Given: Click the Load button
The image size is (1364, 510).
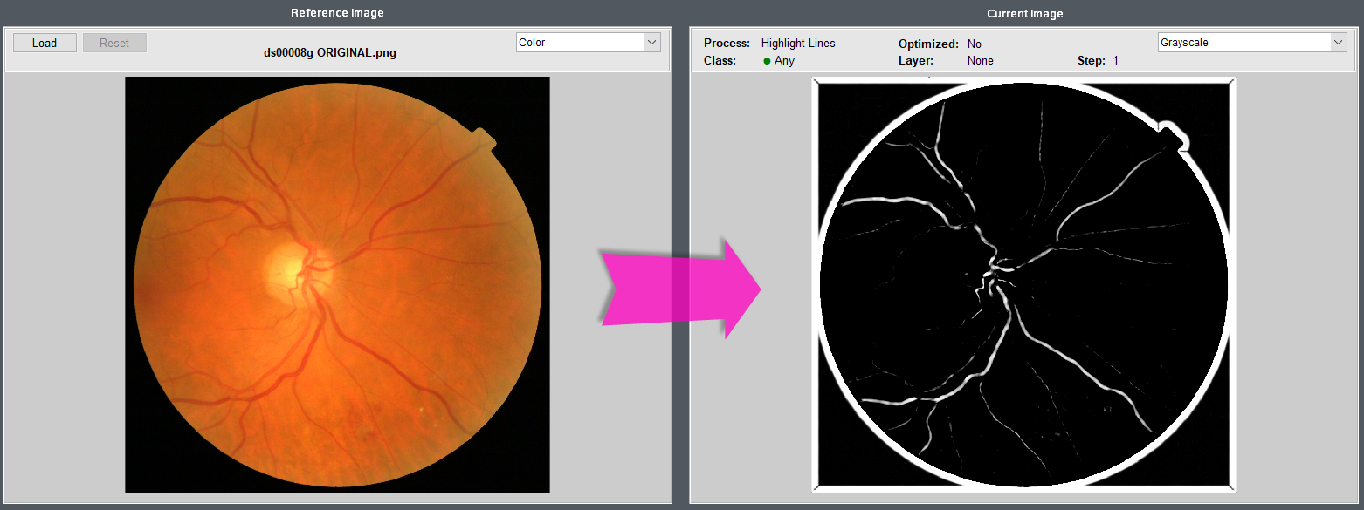Looking at the screenshot, I should click(45, 43).
